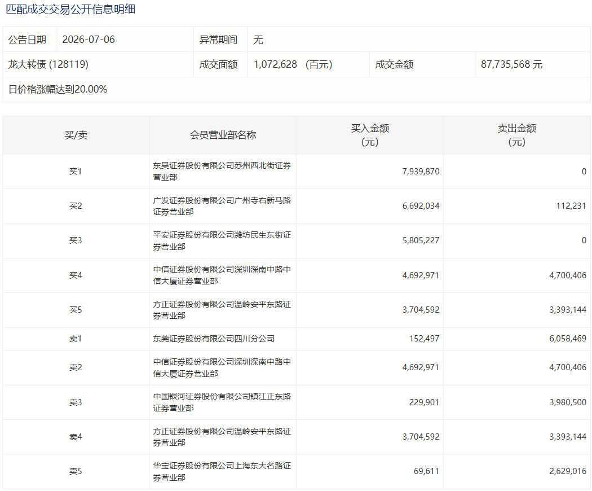This screenshot has height=491, width=592.
Task: Select sell amount 112,231
Action: (571, 206)
